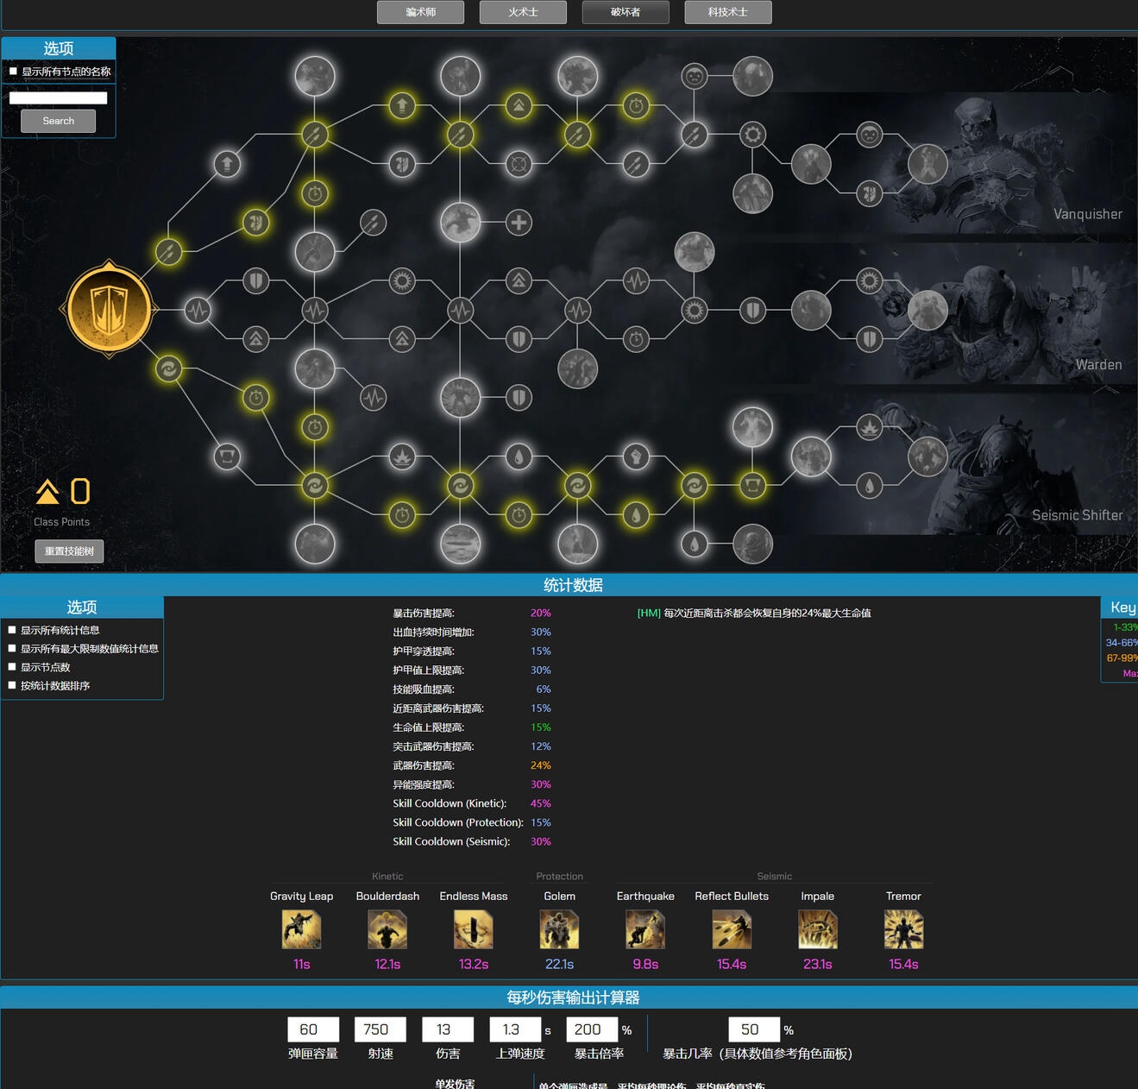Click the 武器伤害提高 24% stat row
The image size is (1138, 1089).
[472, 765]
